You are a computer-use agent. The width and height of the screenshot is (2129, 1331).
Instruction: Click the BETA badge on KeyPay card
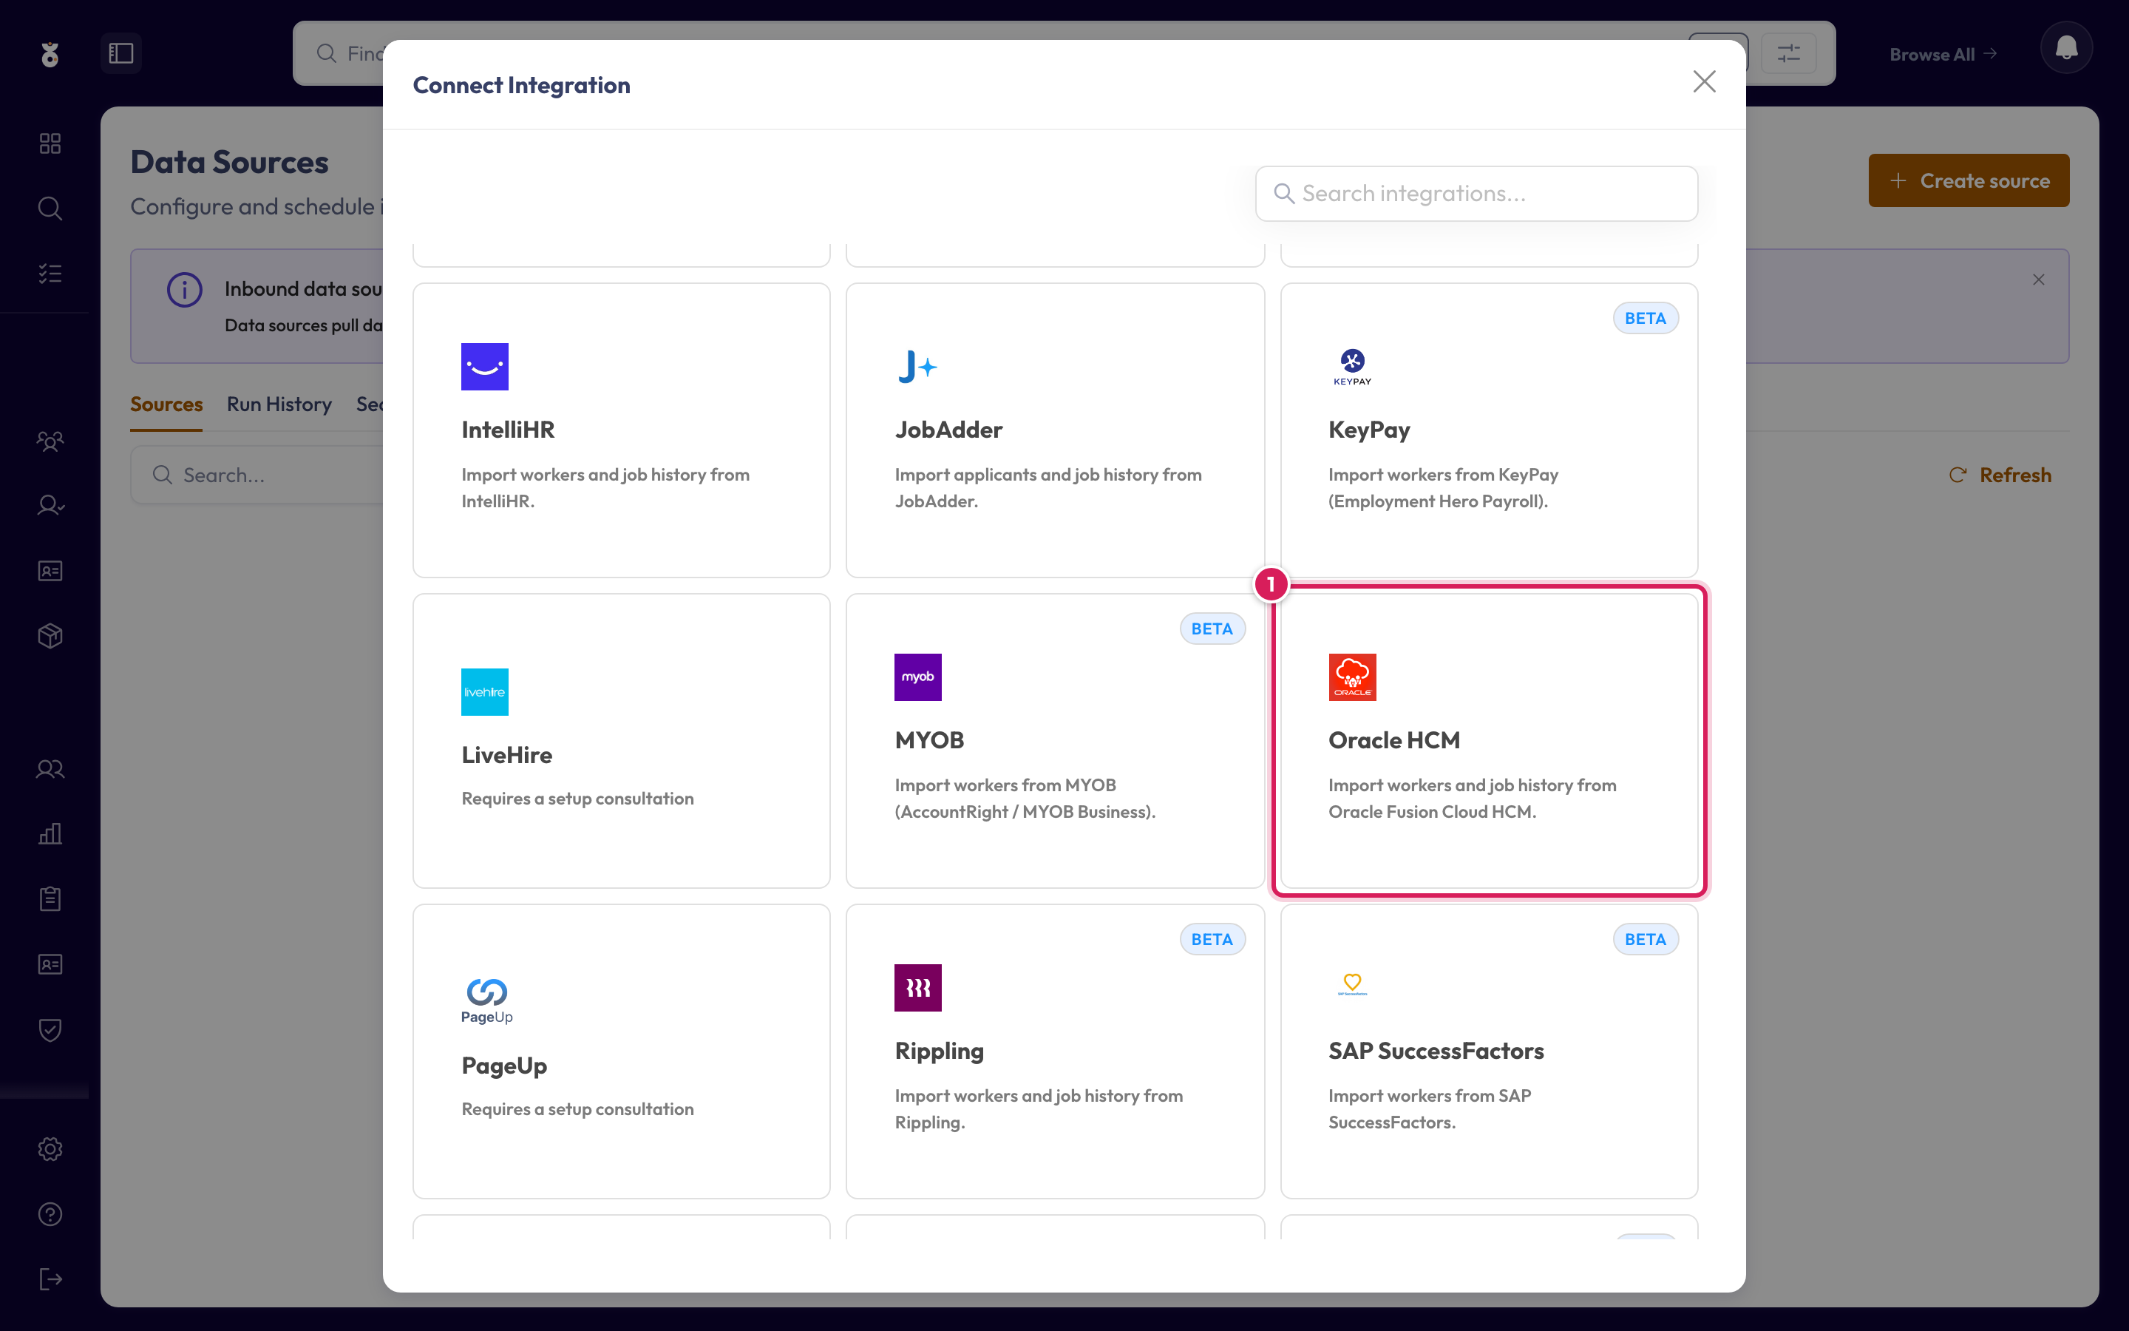[x=1645, y=319]
